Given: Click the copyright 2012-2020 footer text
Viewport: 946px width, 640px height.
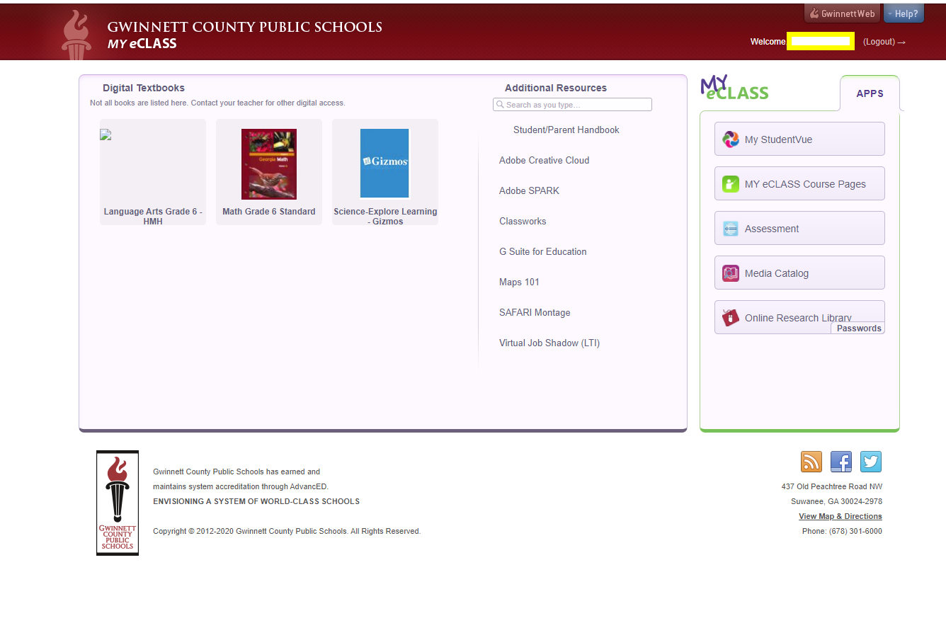Looking at the screenshot, I should click(287, 531).
